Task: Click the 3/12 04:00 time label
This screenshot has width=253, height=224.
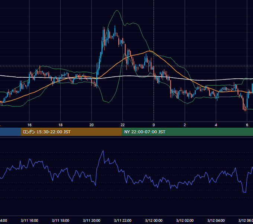Action: [216, 220]
